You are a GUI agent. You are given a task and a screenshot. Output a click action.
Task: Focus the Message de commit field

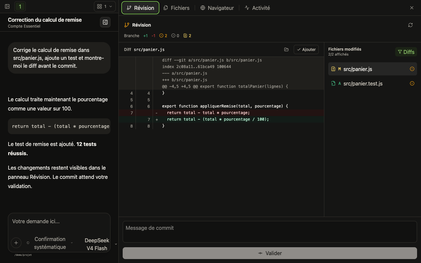tap(270, 232)
